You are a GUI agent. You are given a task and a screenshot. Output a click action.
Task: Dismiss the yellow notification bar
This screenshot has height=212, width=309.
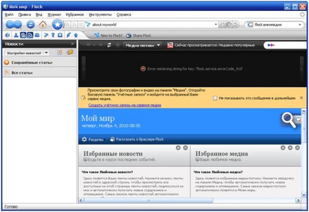click(x=301, y=98)
